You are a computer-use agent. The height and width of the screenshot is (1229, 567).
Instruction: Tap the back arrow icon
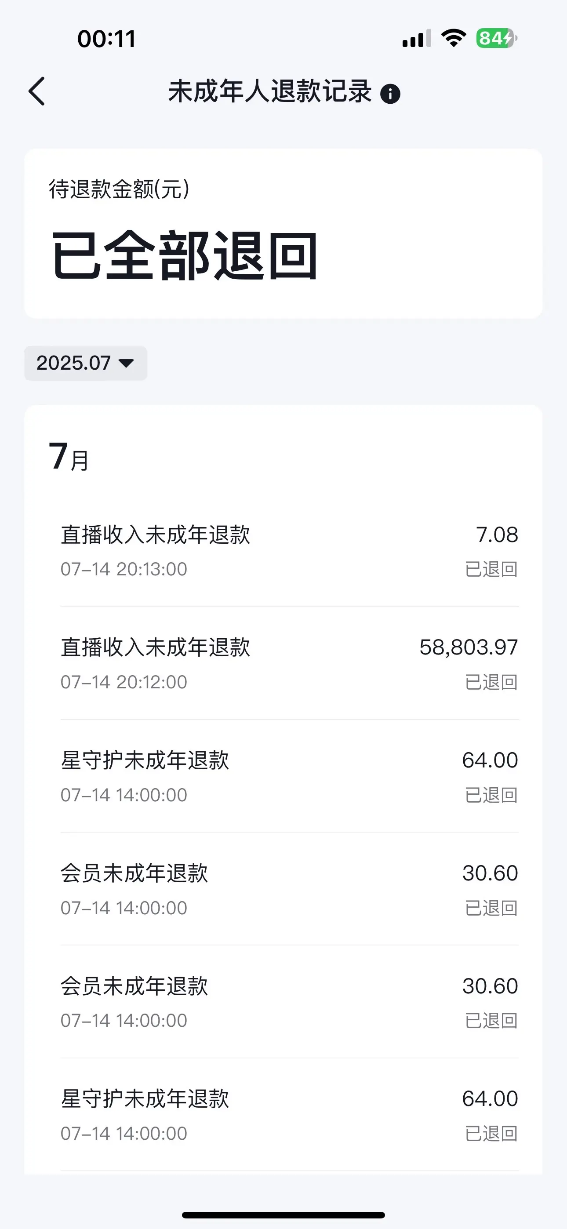(37, 91)
